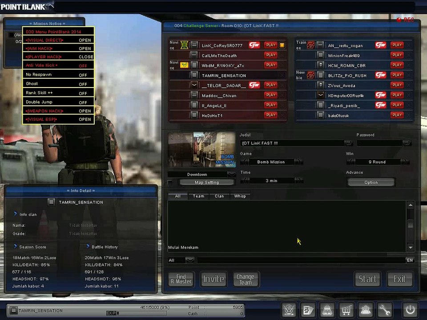Click the Exit room button

(x=400, y=279)
